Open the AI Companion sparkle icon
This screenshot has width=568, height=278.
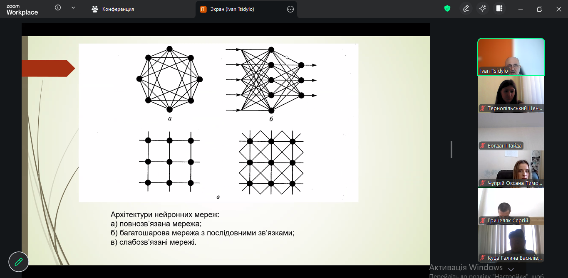tap(483, 9)
